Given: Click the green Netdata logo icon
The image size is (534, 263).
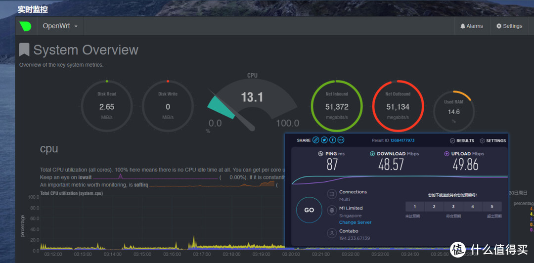Looking at the screenshot, I should pyautogui.click(x=25, y=26).
